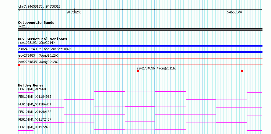This screenshot has height=134, width=271.
Task: Click the blue bar of esv2422248
Action: (x=140, y=52)
